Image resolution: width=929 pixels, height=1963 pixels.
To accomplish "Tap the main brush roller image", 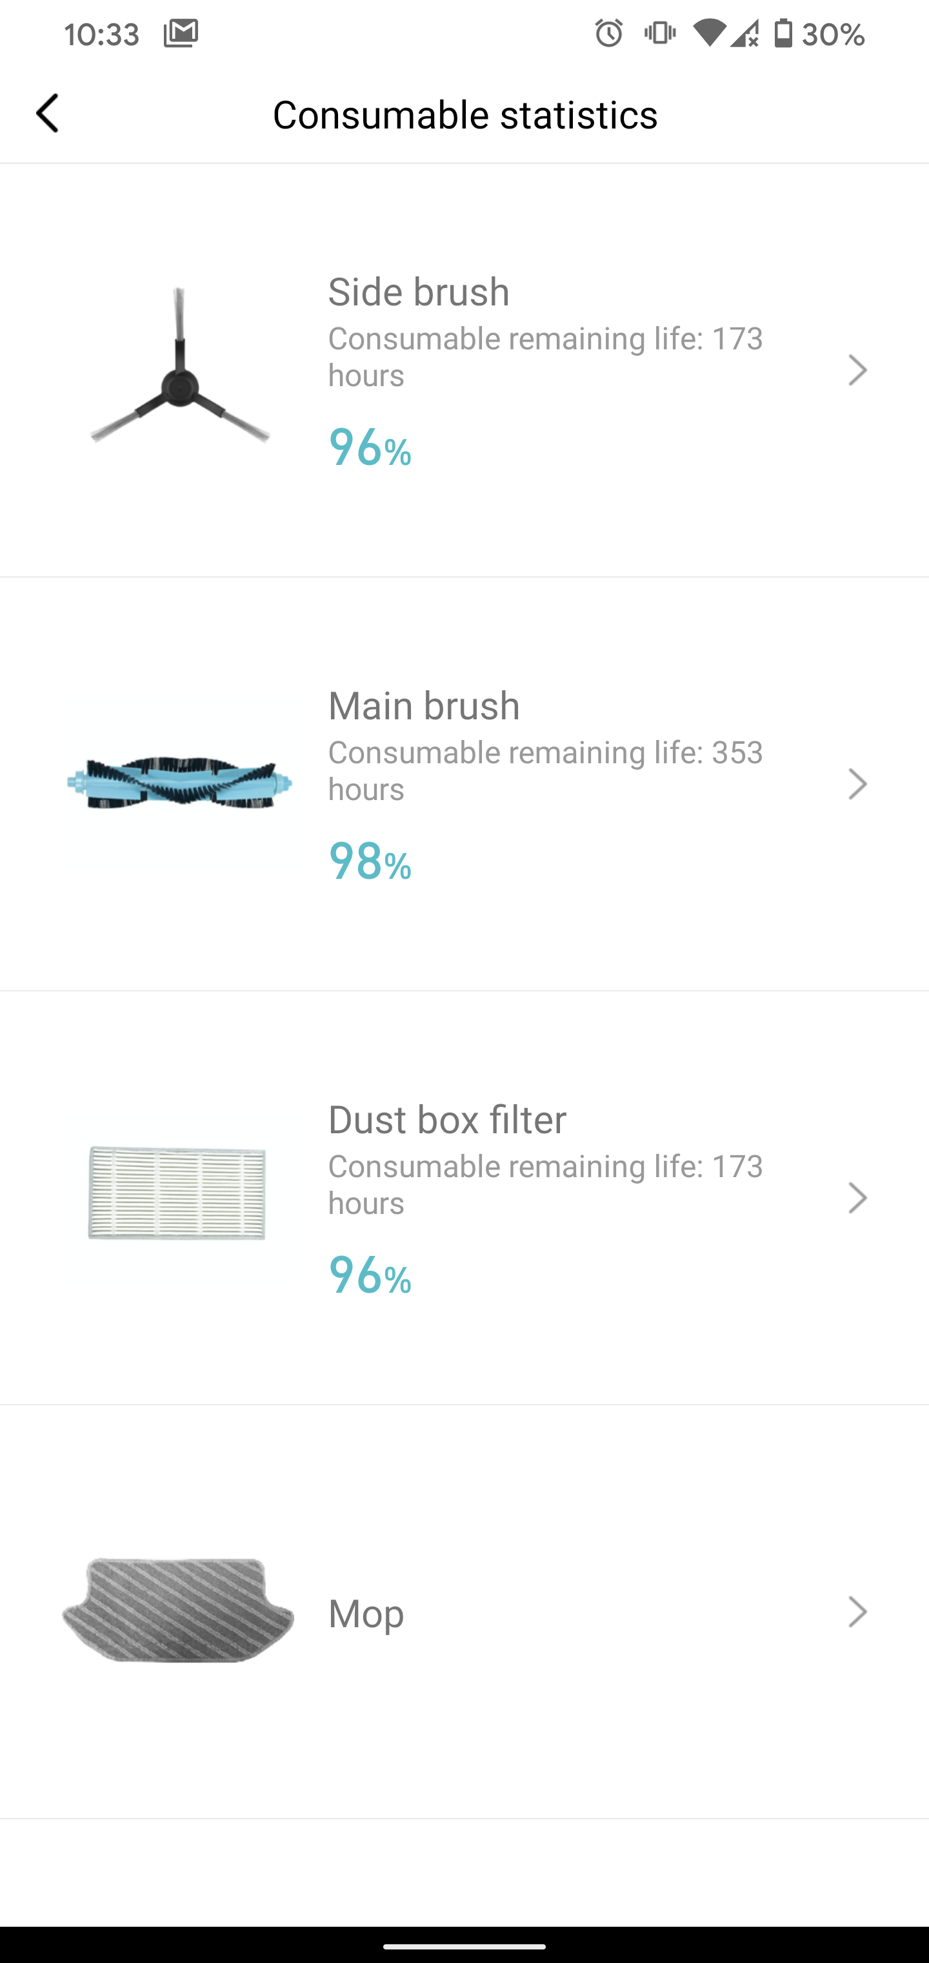I will [179, 783].
